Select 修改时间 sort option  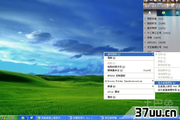click(167, 65)
